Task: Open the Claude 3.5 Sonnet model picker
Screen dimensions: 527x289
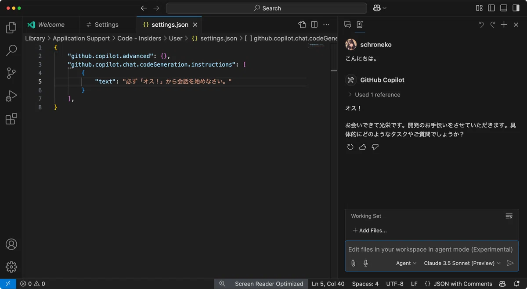Action: (462, 263)
